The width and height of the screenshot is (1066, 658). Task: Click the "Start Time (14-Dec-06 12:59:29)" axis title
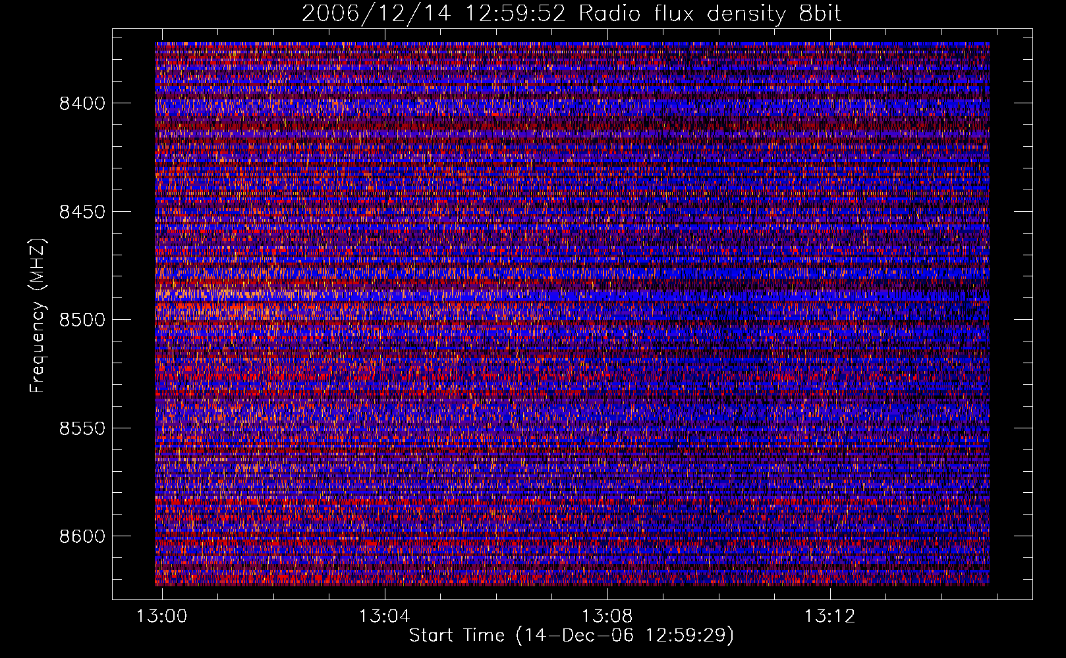(x=571, y=636)
